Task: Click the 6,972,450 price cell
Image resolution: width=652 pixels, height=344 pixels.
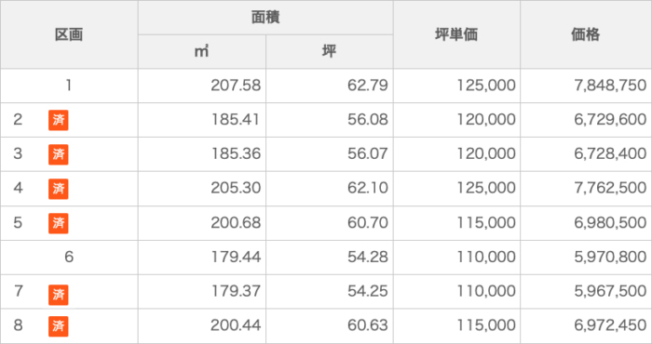Action: click(586, 326)
